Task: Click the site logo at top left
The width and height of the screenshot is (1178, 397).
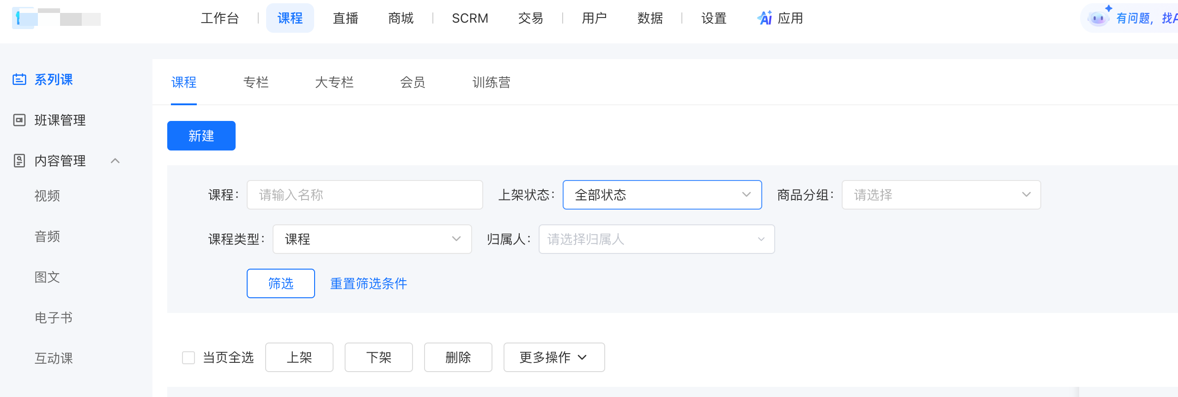Action: (x=56, y=18)
